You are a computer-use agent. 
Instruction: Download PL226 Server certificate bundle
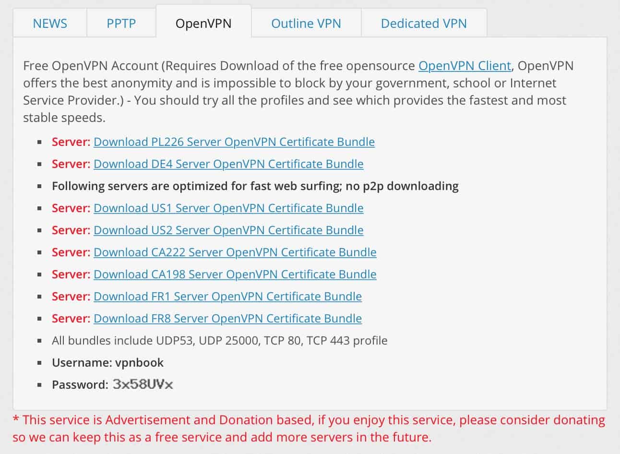pos(234,142)
